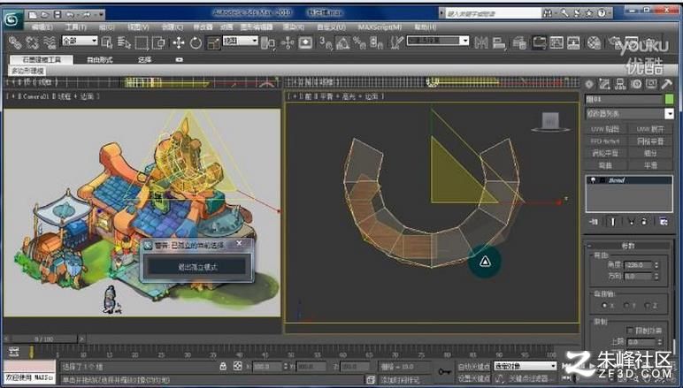Click the Edit Named Selection Sets icon
Image resolution: width=683 pixels, height=388 pixels.
tap(396, 42)
